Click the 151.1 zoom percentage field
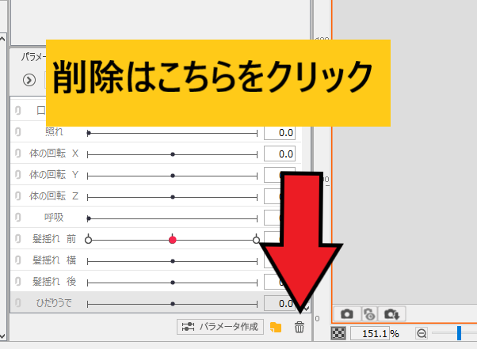The width and height of the screenshot is (477, 349). pyautogui.click(x=369, y=333)
